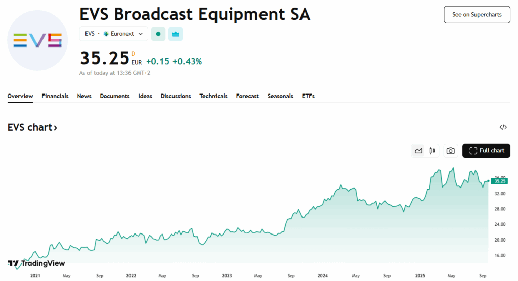Click the 32.00 price axis label

[x=500, y=194]
